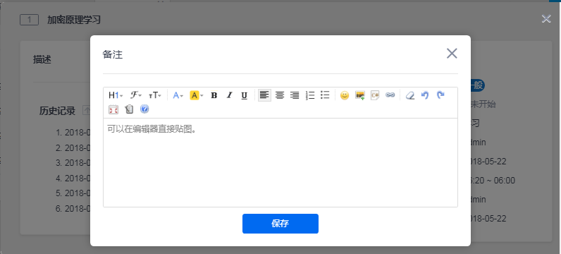The width and height of the screenshot is (561, 254).
Task: Click inside the note text editing area
Action: point(280,162)
